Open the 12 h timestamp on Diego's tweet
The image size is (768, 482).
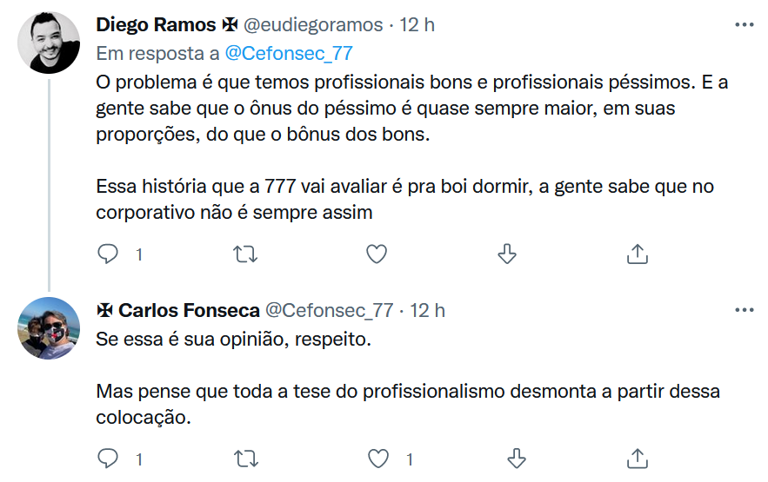point(417,24)
